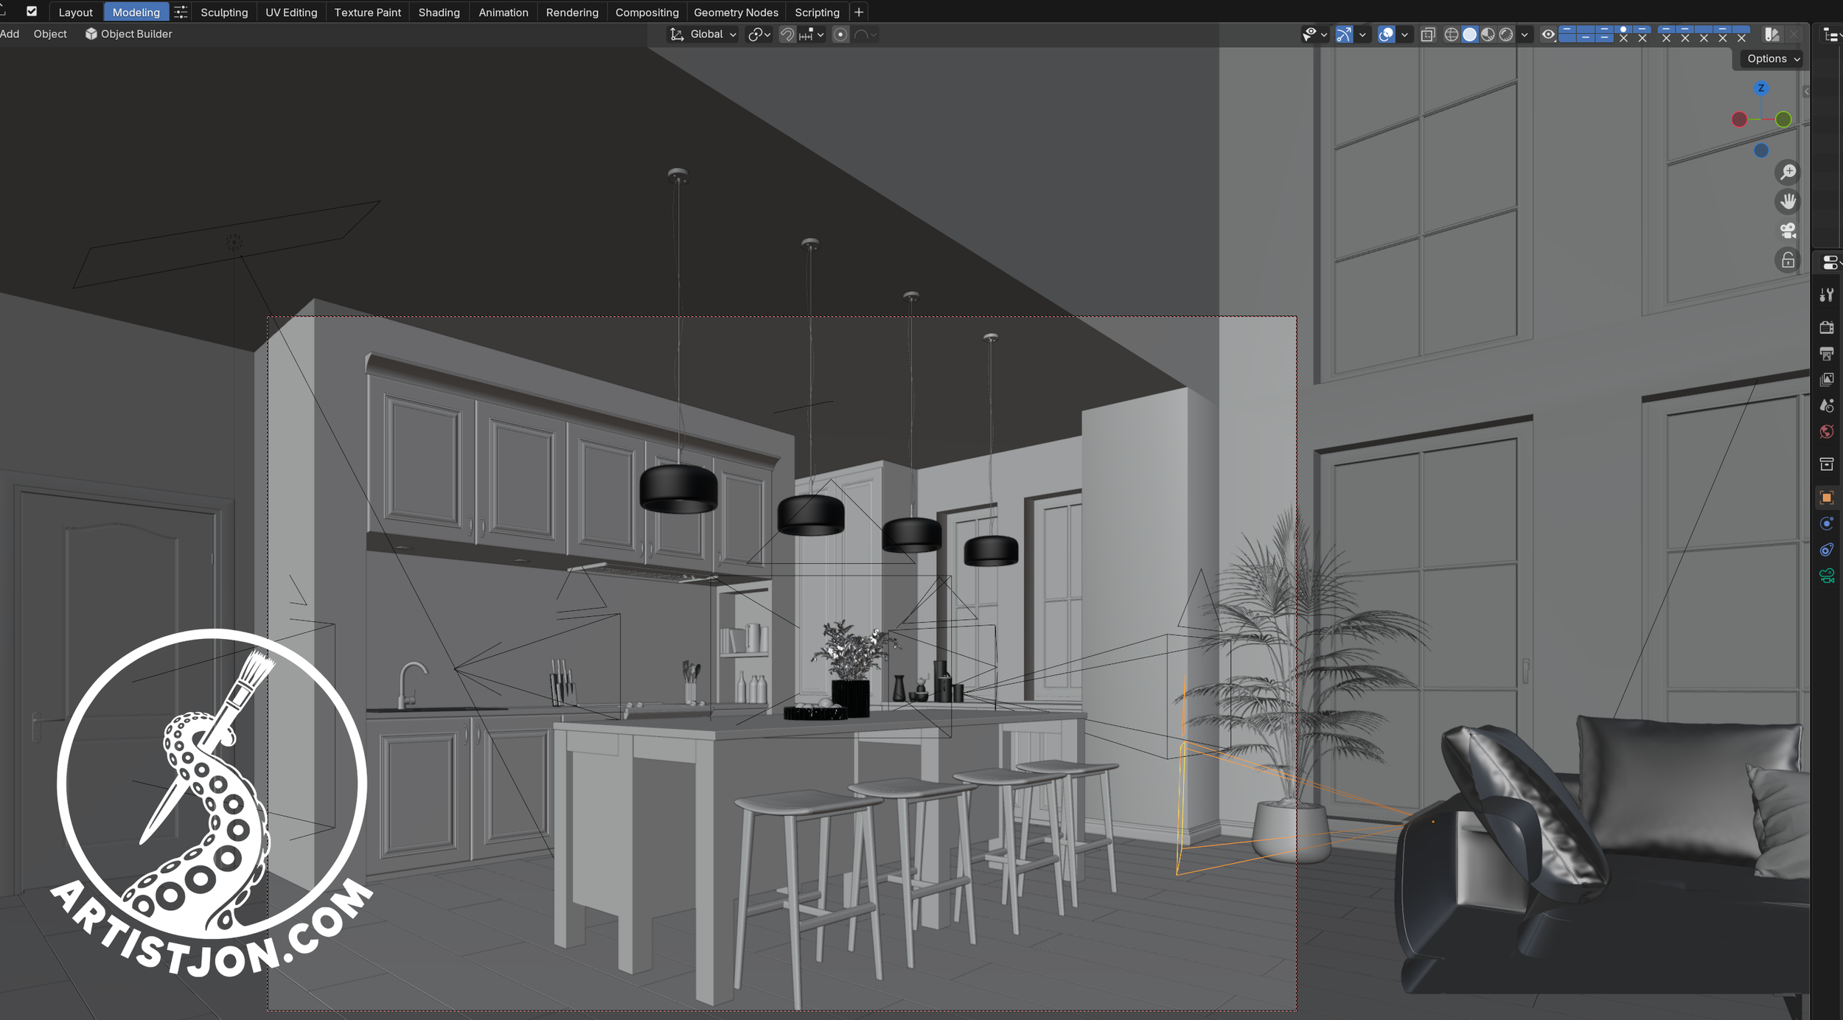Click the green Y axis gizmo circle
The width and height of the screenshot is (1843, 1020).
coord(1783,119)
